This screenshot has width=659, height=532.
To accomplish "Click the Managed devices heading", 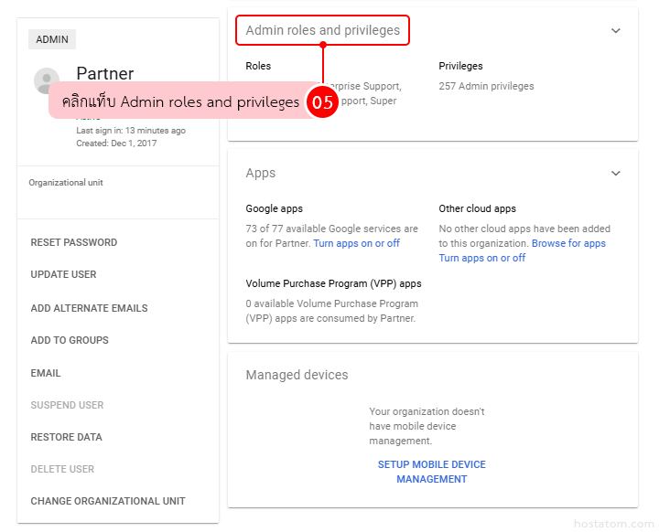I will click(x=297, y=375).
